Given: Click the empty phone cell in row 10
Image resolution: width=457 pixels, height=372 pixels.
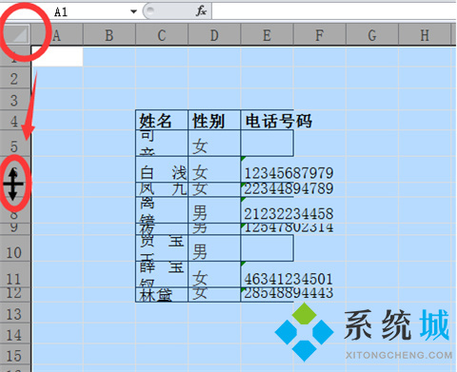Looking at the screenshot, I should point(268,248).
